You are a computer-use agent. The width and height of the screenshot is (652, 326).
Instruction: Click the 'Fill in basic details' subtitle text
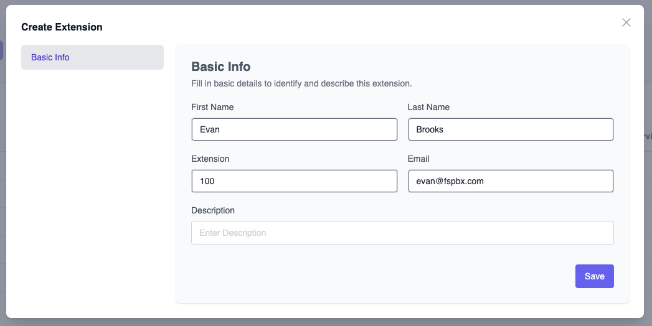tap(301, 83)
